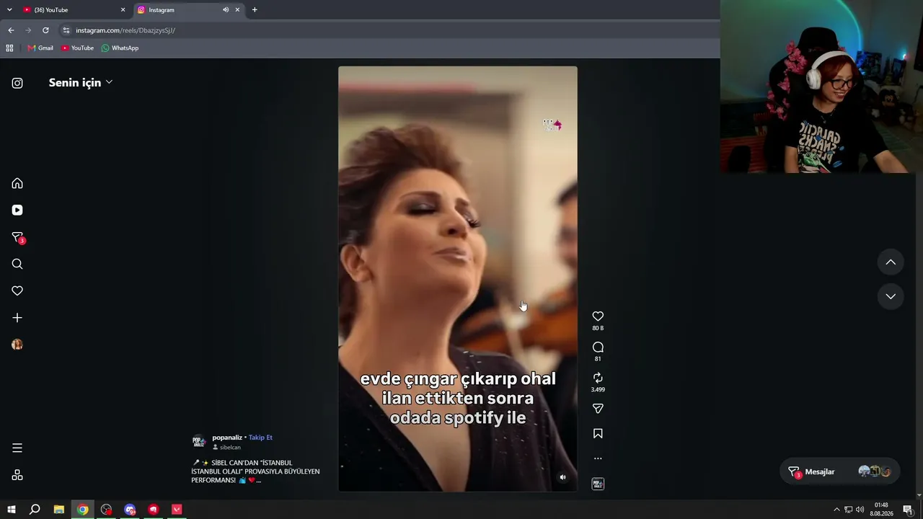Open the YouTube bookmark
Viewport: 923px width, 519px height.
77,48
